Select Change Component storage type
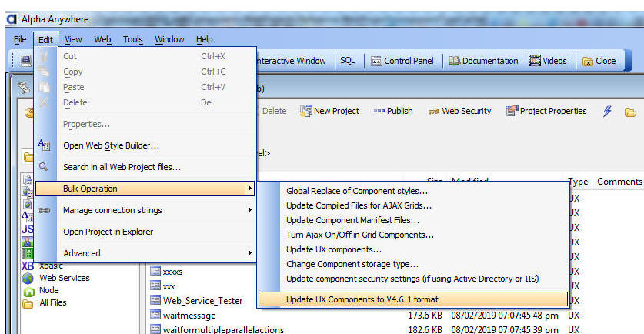This screenshot has height=334, width=644. pos(352,264)
